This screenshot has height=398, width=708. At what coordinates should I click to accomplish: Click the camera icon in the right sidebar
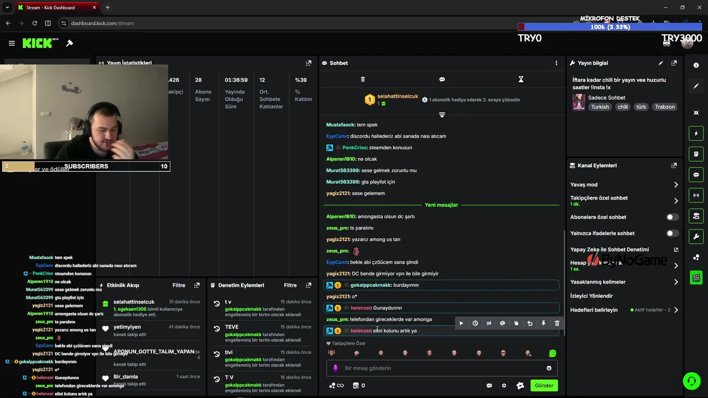coord(696,216)
